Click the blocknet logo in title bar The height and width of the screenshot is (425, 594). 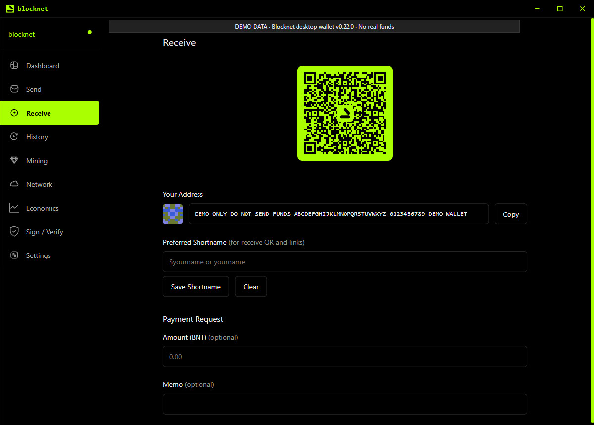(10, 8)
